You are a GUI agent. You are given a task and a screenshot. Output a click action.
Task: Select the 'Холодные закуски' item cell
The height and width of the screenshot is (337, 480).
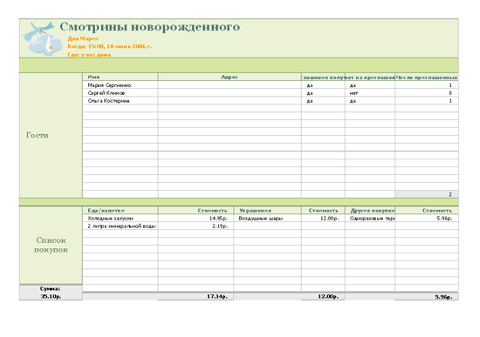click(x=120, y=219)
